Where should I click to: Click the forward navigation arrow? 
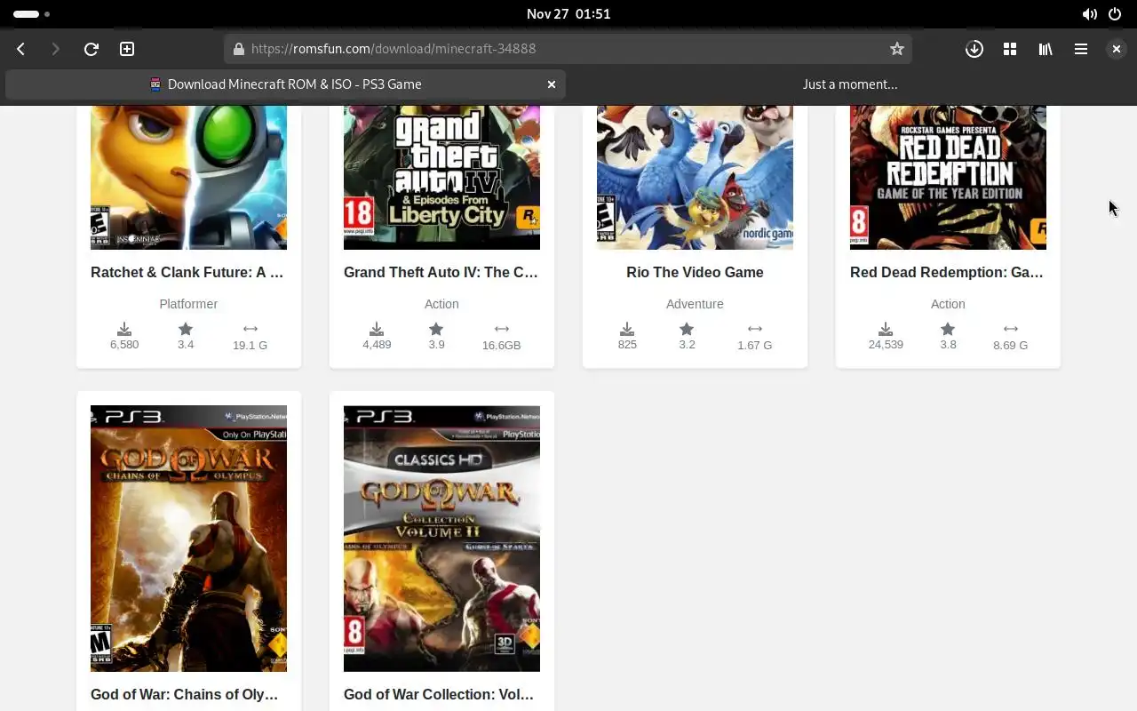55,49
